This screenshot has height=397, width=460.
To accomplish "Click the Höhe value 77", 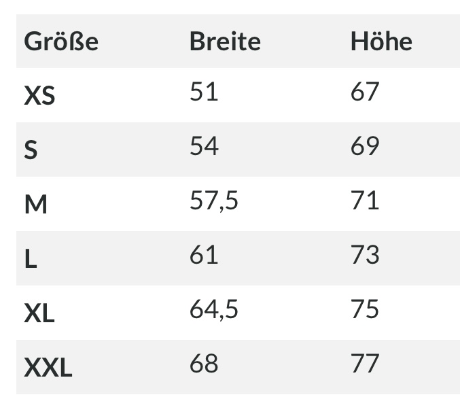I will [x=365, y=364].
